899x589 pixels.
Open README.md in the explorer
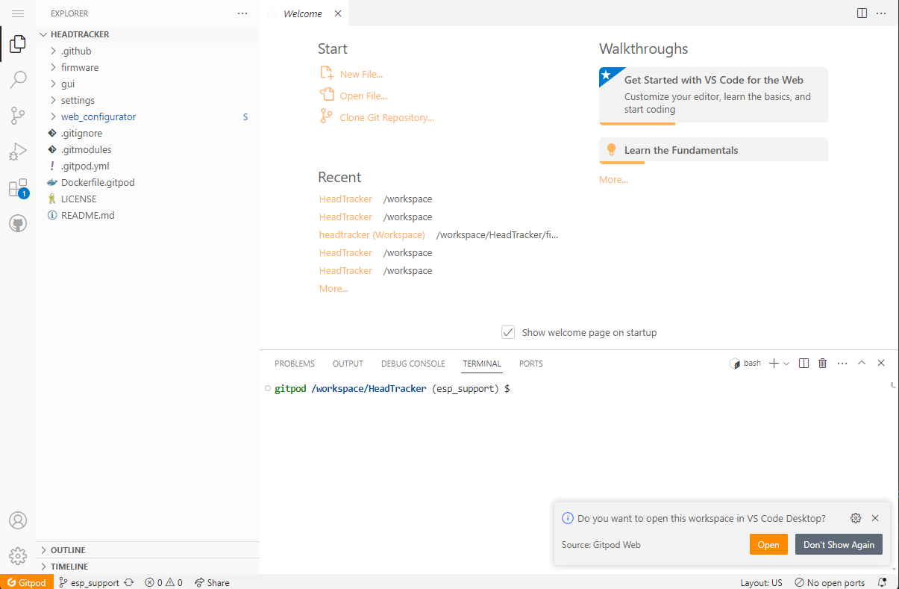tap(87, 215)
